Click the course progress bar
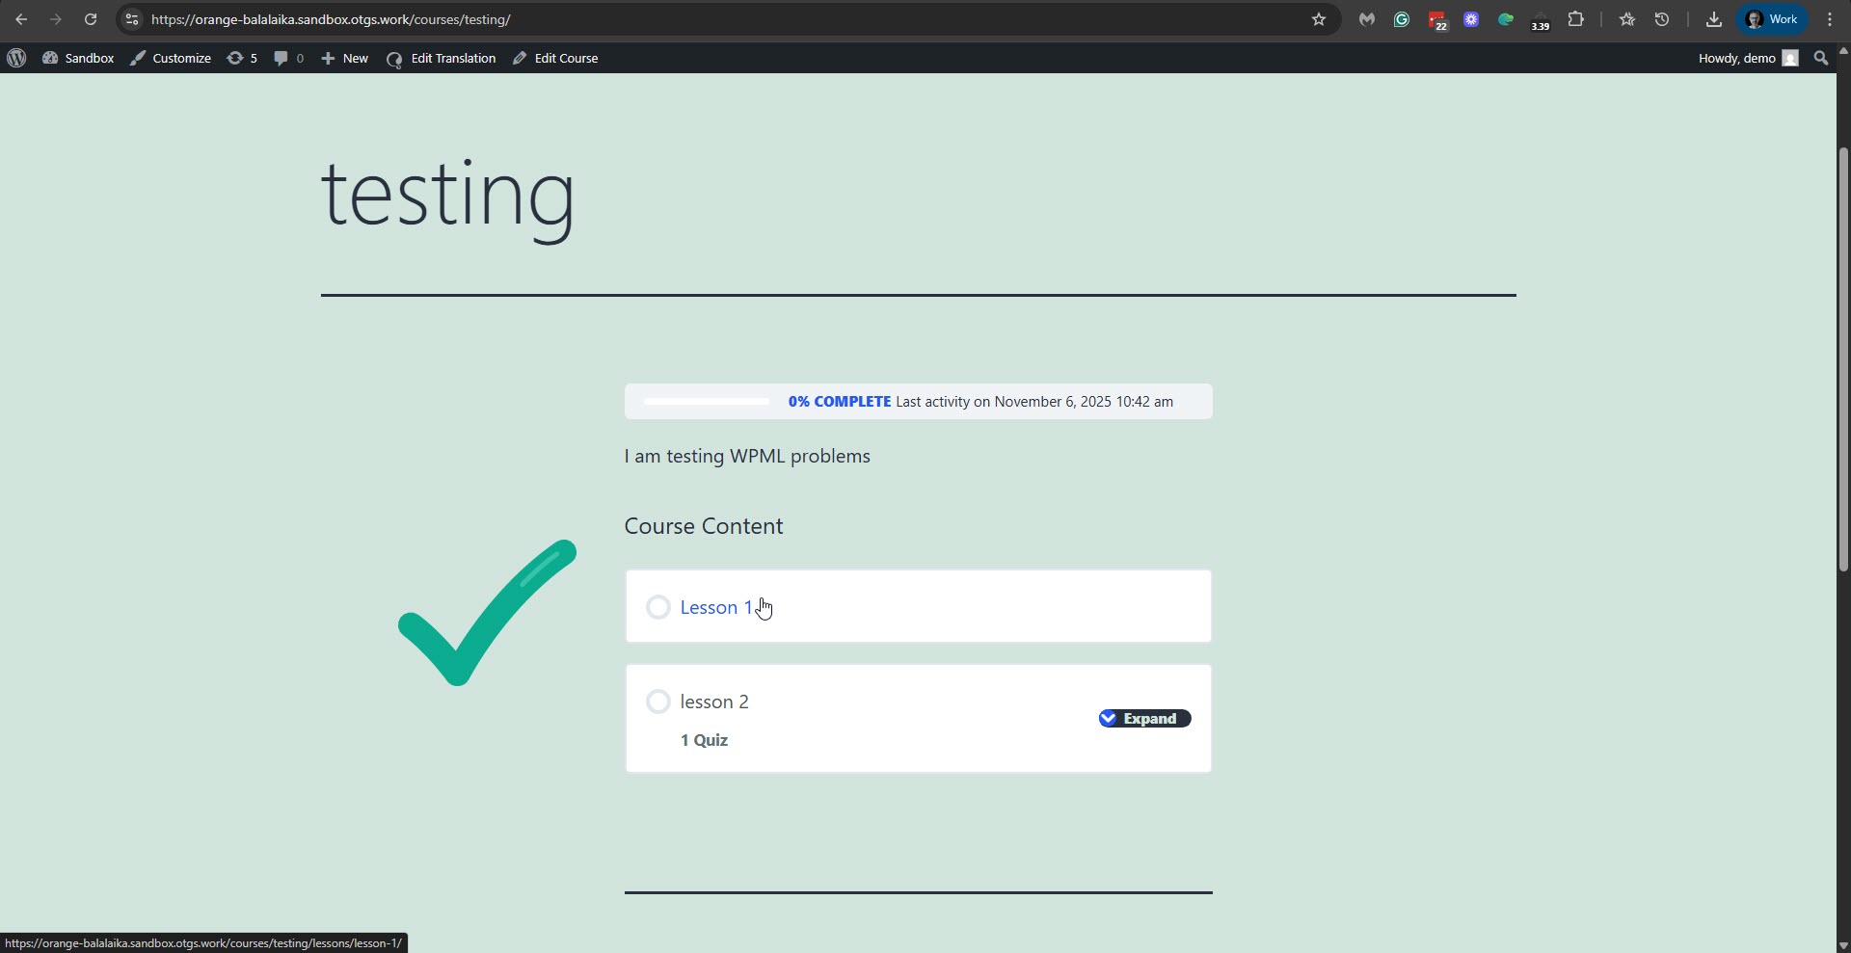The height and width of the screenshot is (953, 1851). click(707, 402)
